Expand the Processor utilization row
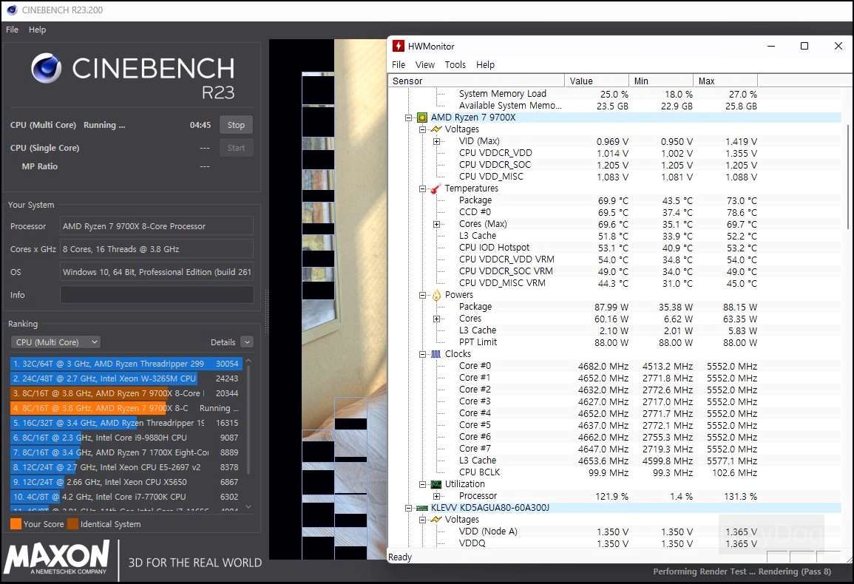Screen dimensions: 854x584 (436, 496)
